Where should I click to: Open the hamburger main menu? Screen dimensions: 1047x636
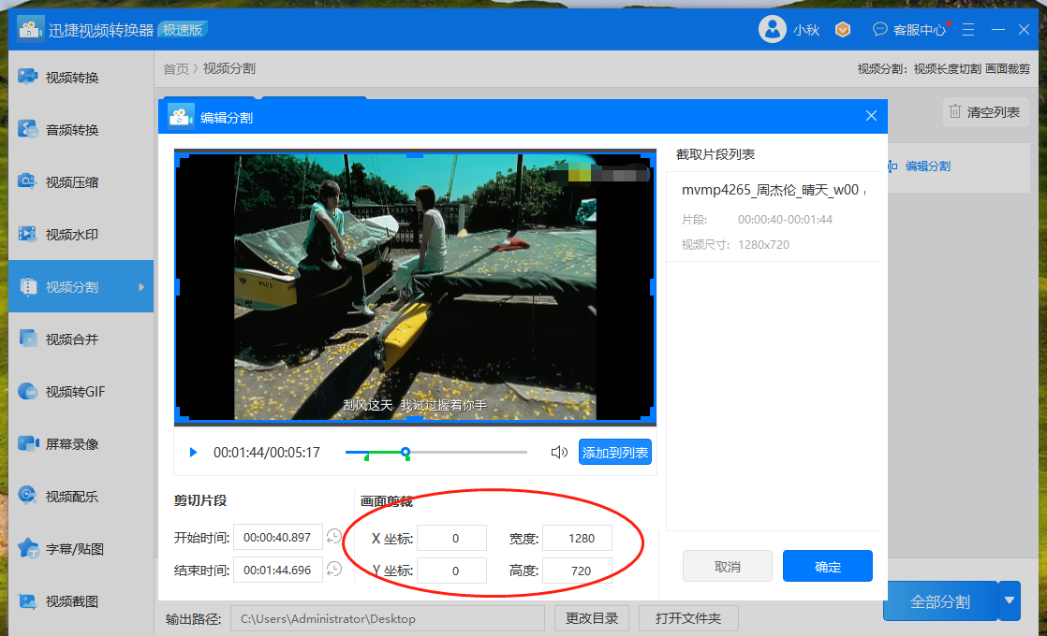[968, 29]
